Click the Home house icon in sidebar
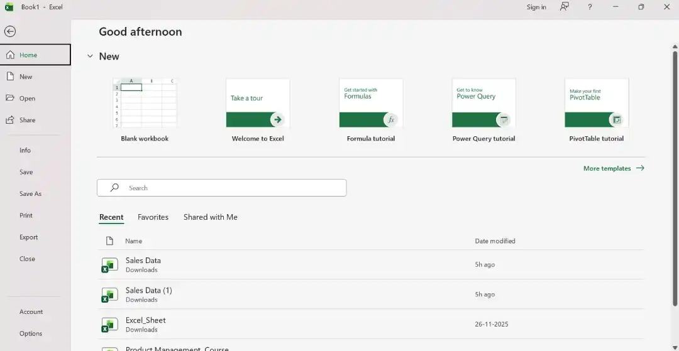The width and height of the screenshot is (679, 351). (11, 55)
